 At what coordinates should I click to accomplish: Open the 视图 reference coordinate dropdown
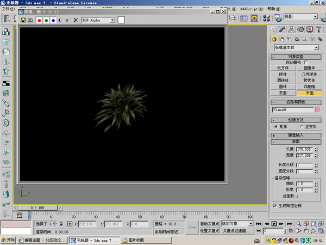point(301,17)
